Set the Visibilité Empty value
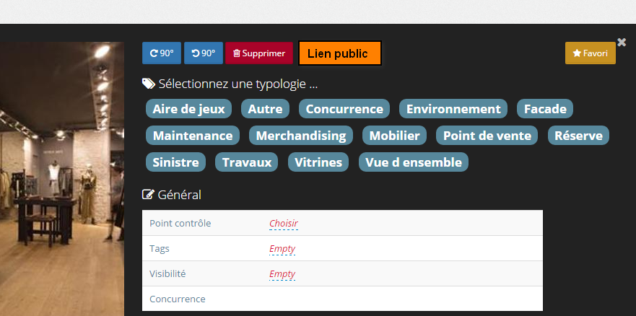This screenshot has height=316, width=636. pos(282,274)
